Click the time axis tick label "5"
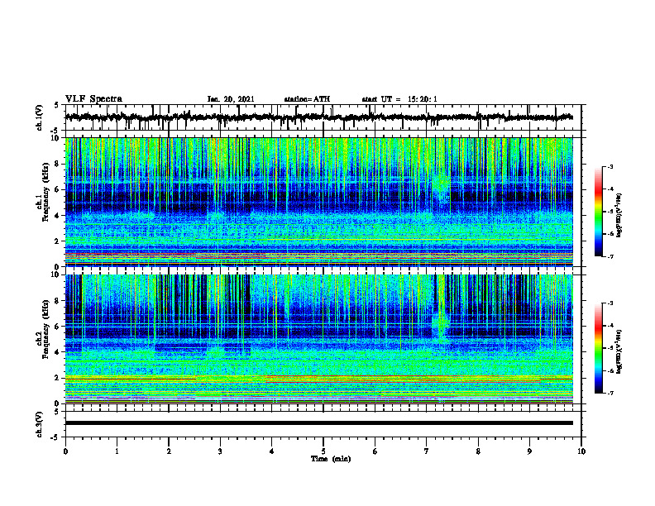This screenshot has height=506, width=655. [323, 451]
